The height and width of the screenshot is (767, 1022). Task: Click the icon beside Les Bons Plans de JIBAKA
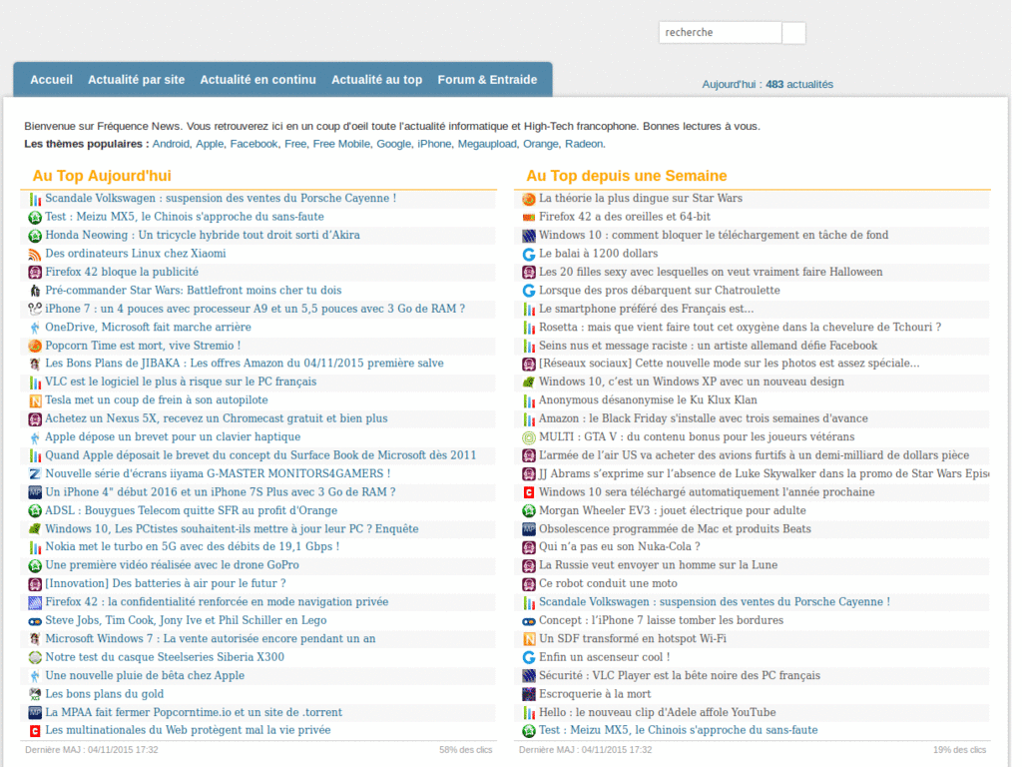[35, 364]
